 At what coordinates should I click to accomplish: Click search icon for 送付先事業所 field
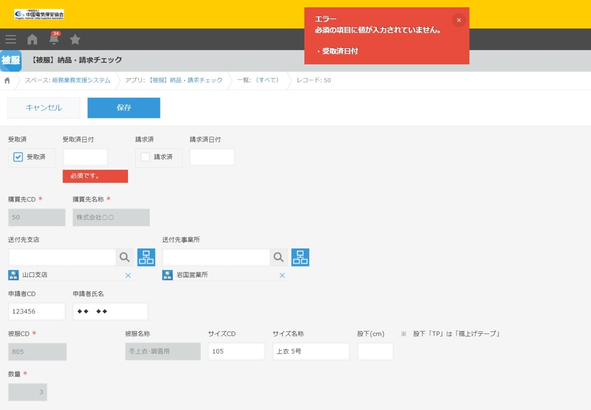(x=278, y=257)
